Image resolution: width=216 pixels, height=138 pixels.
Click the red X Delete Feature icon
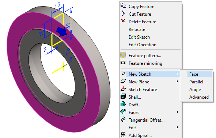pos(123,21)
